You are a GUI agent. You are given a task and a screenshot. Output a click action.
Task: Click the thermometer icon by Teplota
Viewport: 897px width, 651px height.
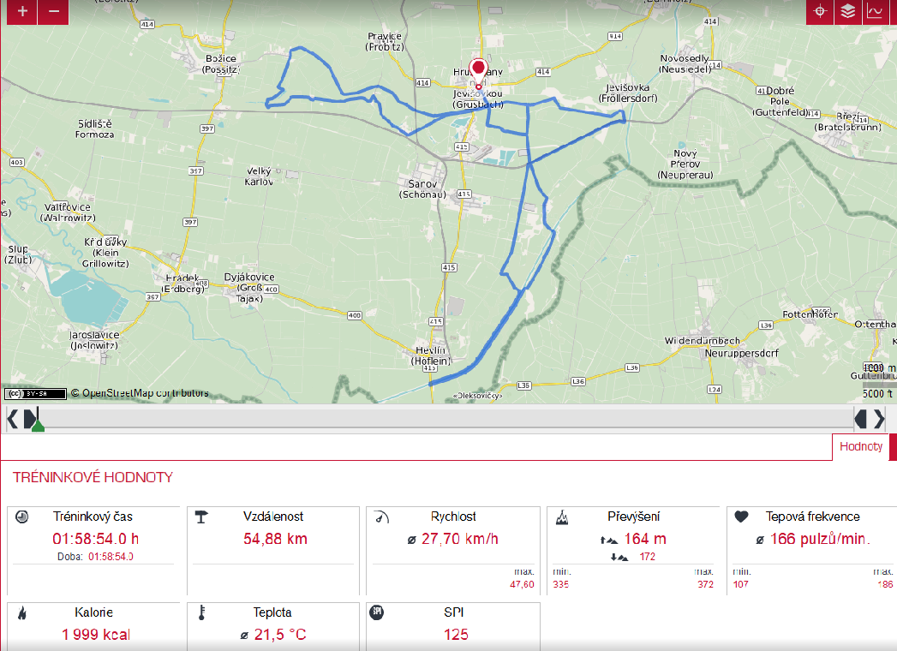[201, 612]
